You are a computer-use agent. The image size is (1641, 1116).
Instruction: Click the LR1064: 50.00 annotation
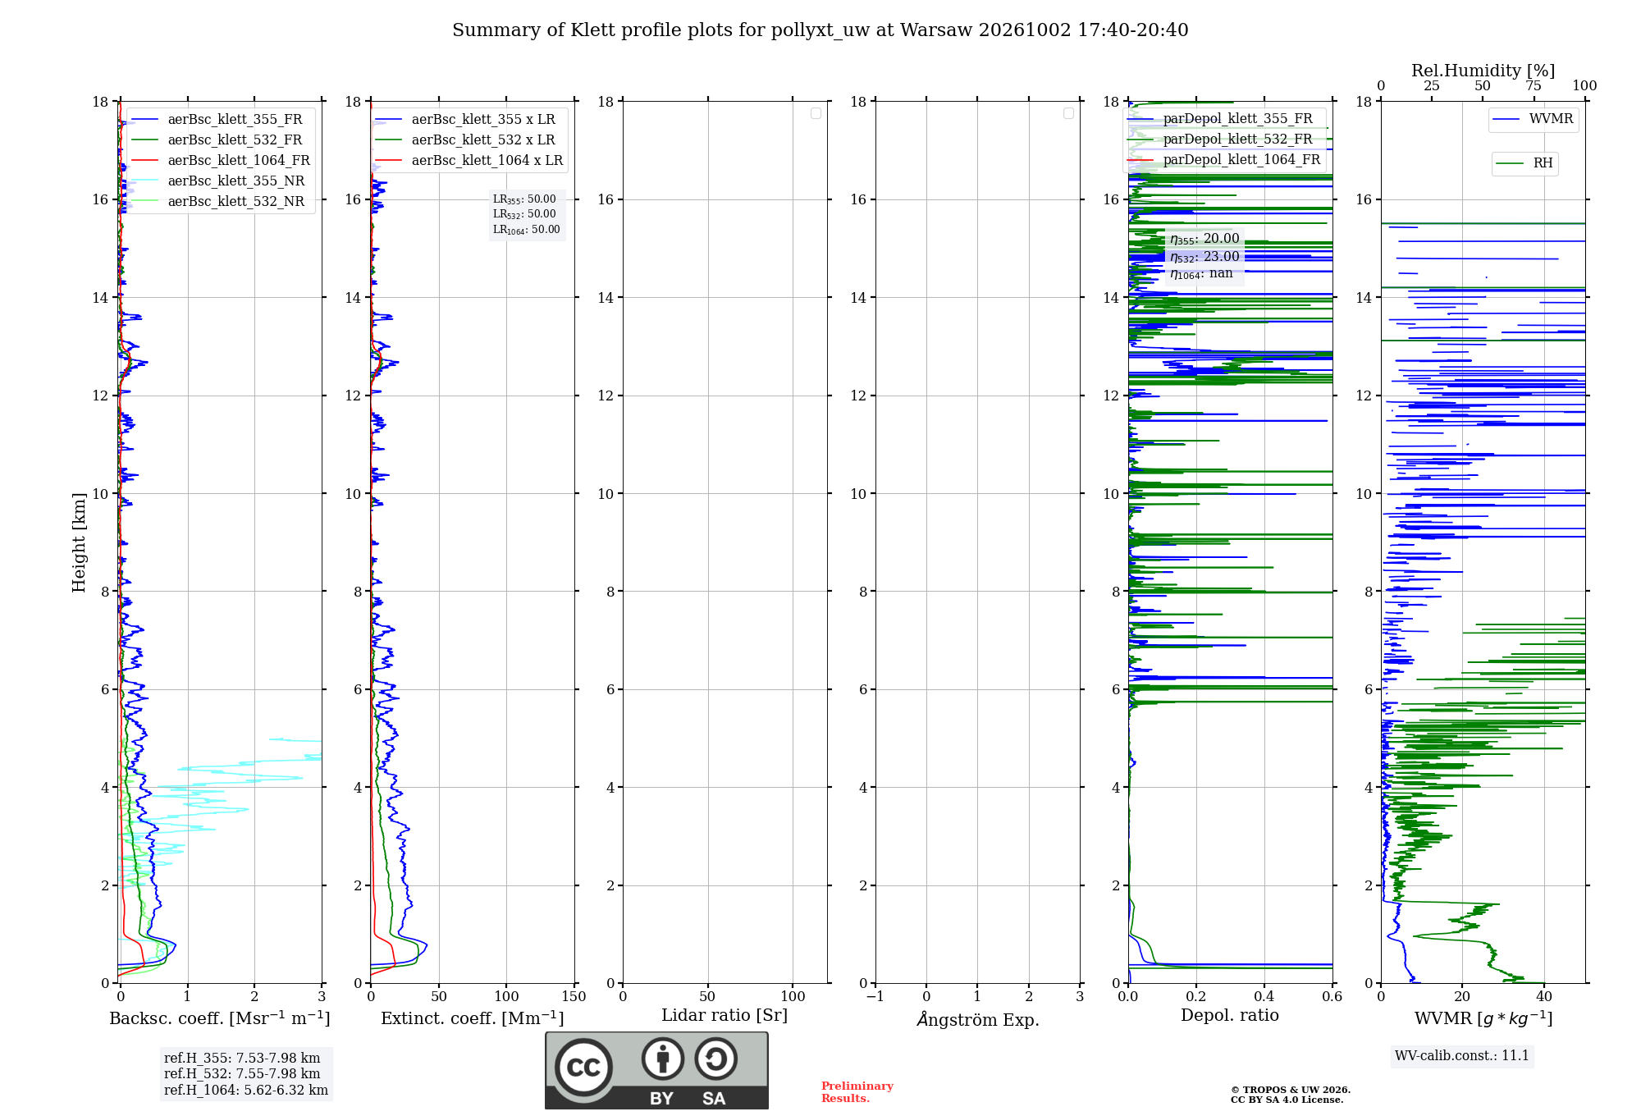click(526, 230)
